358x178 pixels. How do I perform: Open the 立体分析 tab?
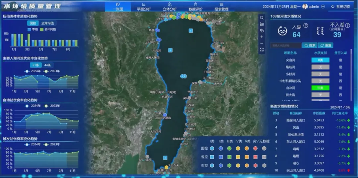tap(170, 7)
